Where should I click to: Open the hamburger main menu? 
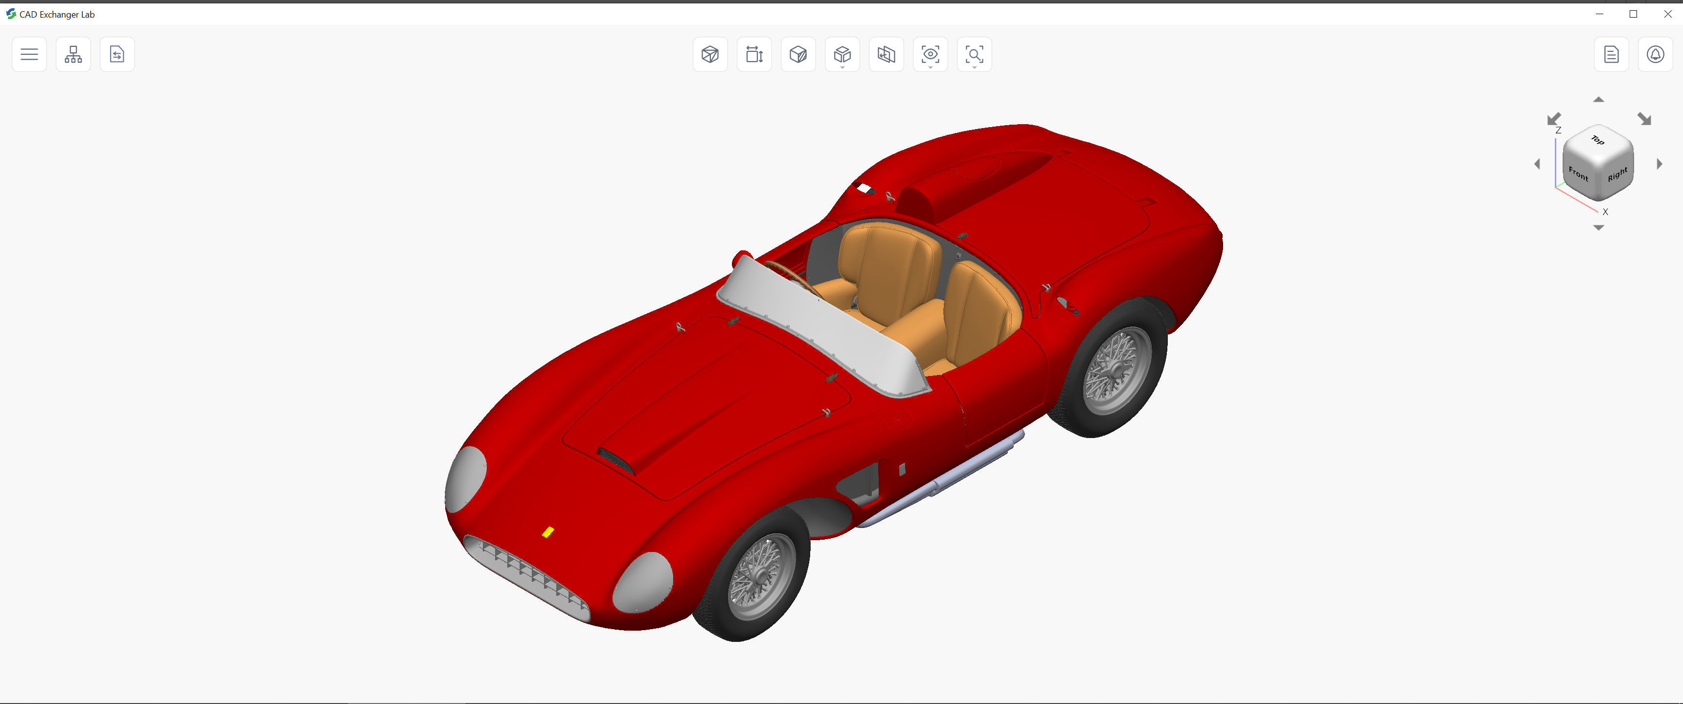[x=29, y=54]
